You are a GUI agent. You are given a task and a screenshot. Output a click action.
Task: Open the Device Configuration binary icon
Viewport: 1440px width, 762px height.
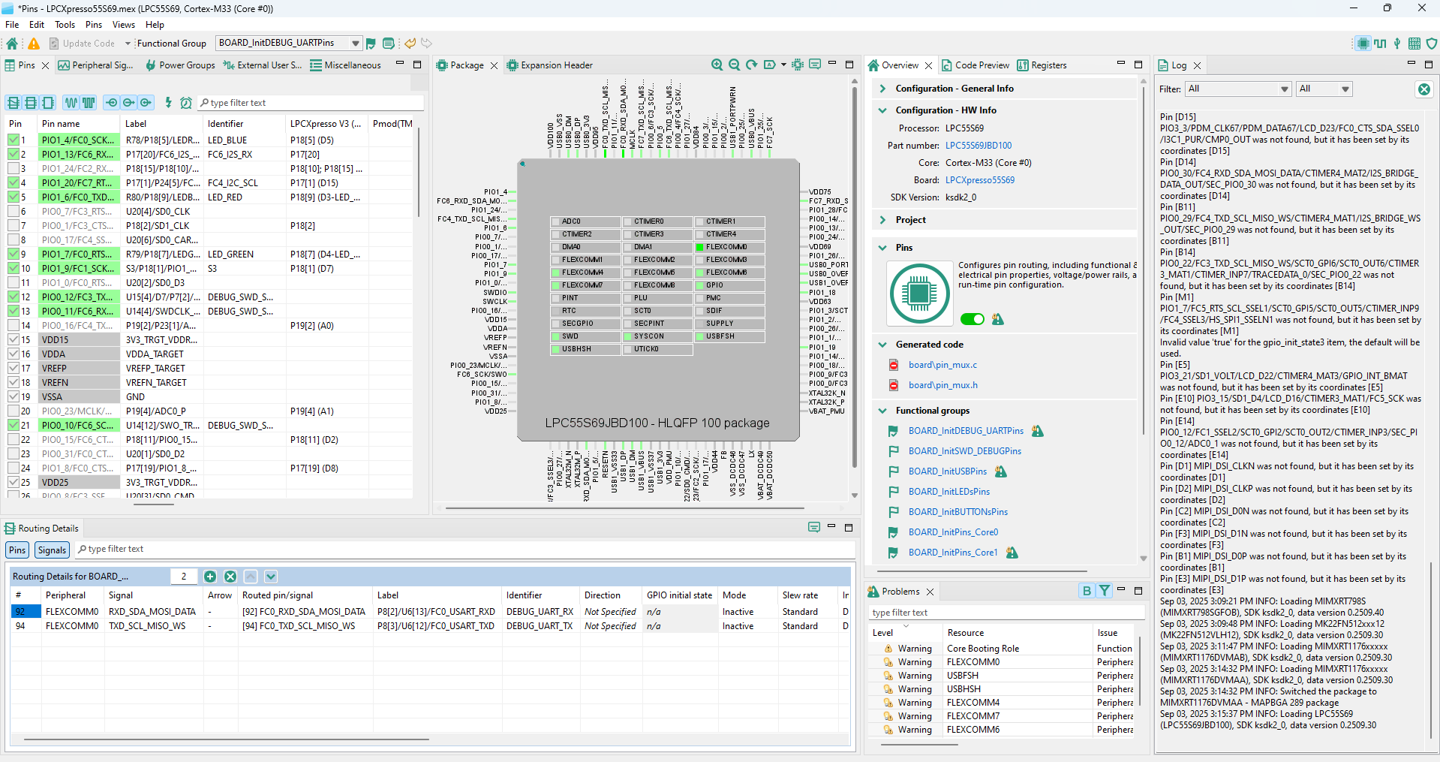1414,44
